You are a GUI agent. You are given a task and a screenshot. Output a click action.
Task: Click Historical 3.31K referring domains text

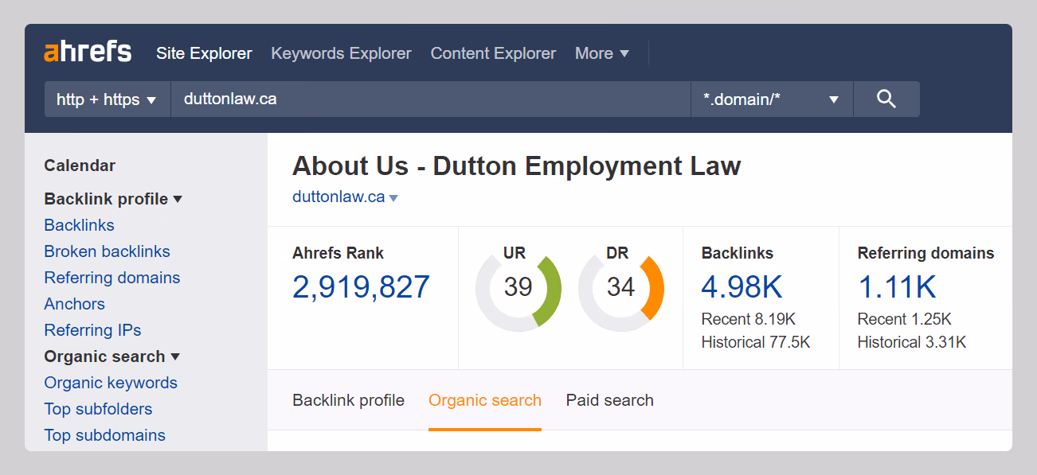click(x=911, y=343)
